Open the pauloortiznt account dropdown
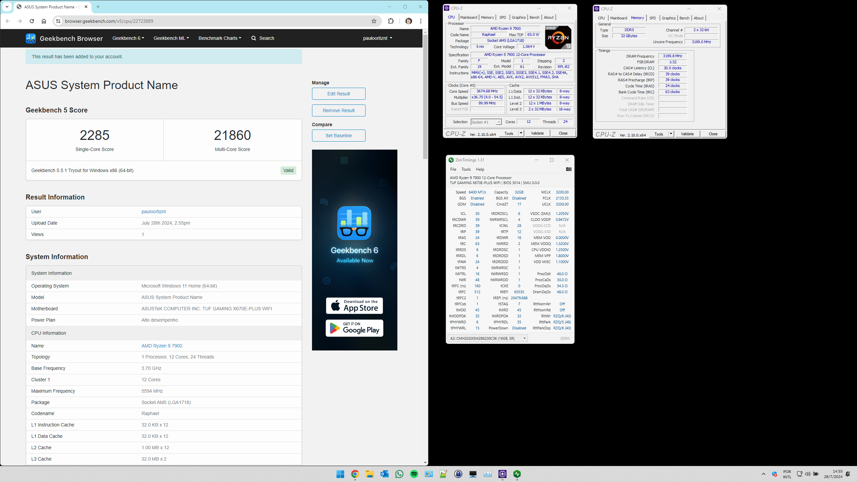Viewport: 857px width, 482px height. click(x=378, y=38)
